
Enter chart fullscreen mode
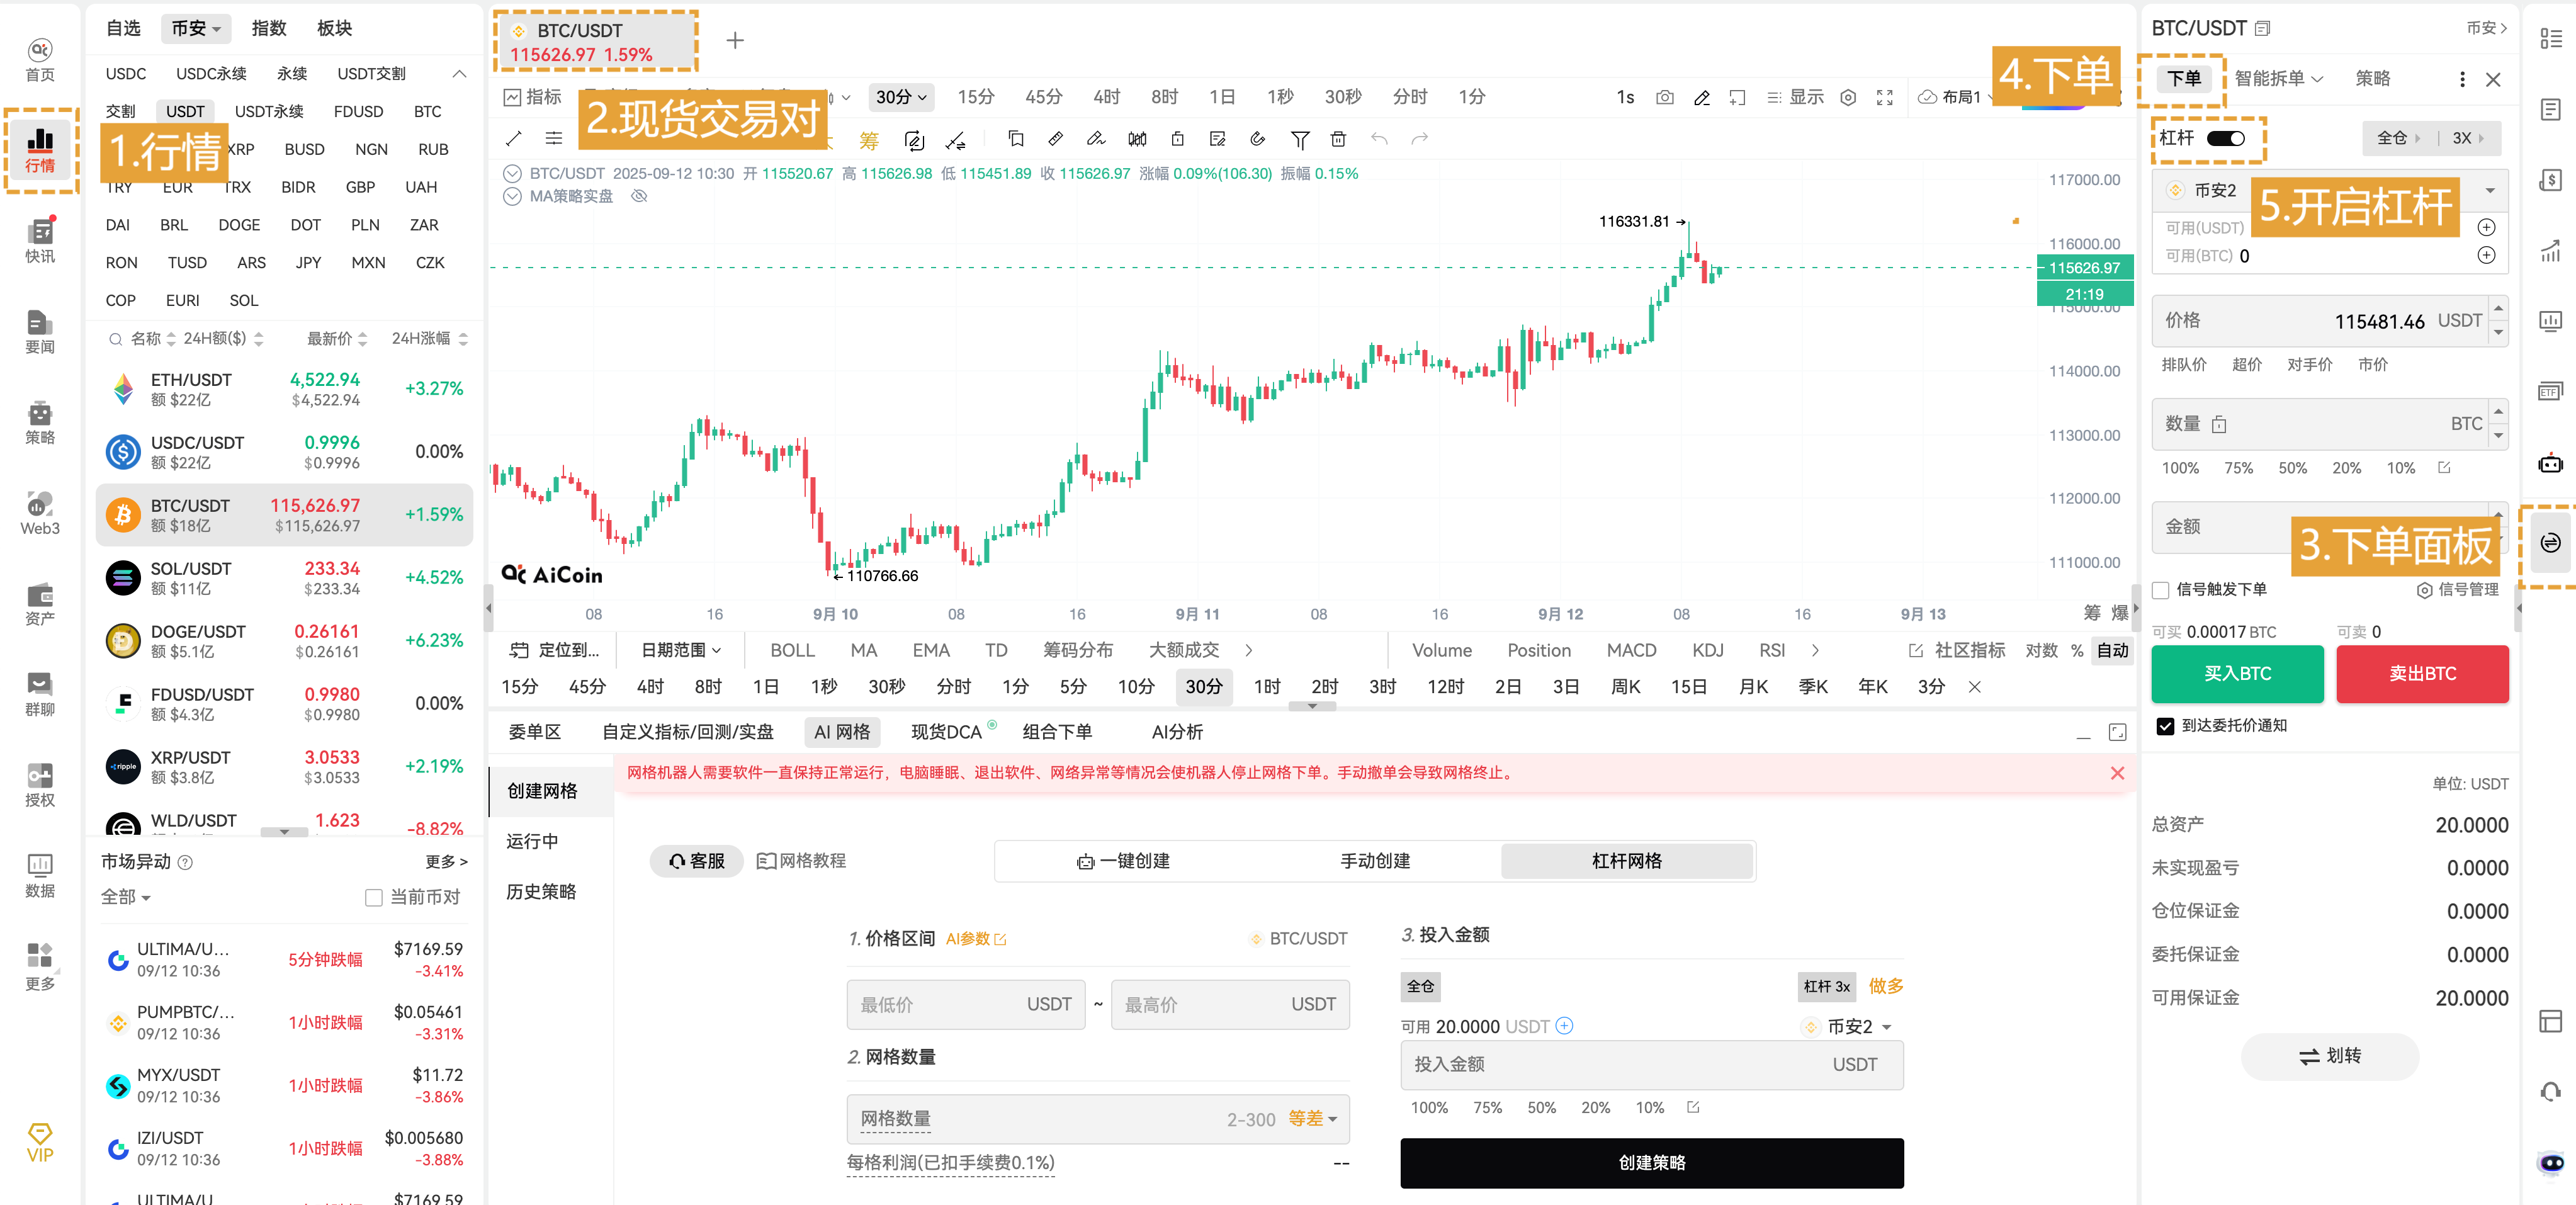[1884, 97]
